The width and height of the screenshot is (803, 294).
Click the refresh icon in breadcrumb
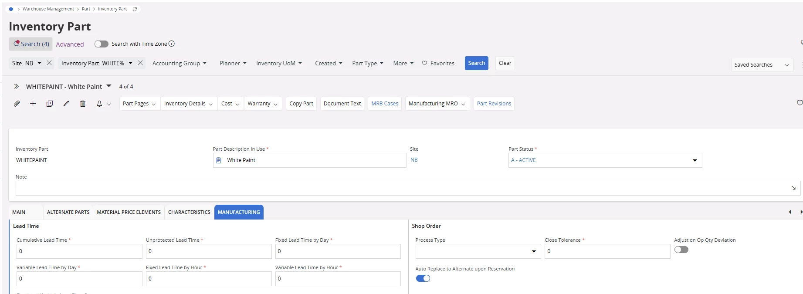tap(135, 9)
